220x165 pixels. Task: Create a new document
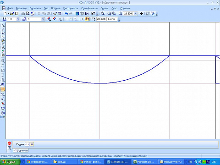(x=5, y=14)
